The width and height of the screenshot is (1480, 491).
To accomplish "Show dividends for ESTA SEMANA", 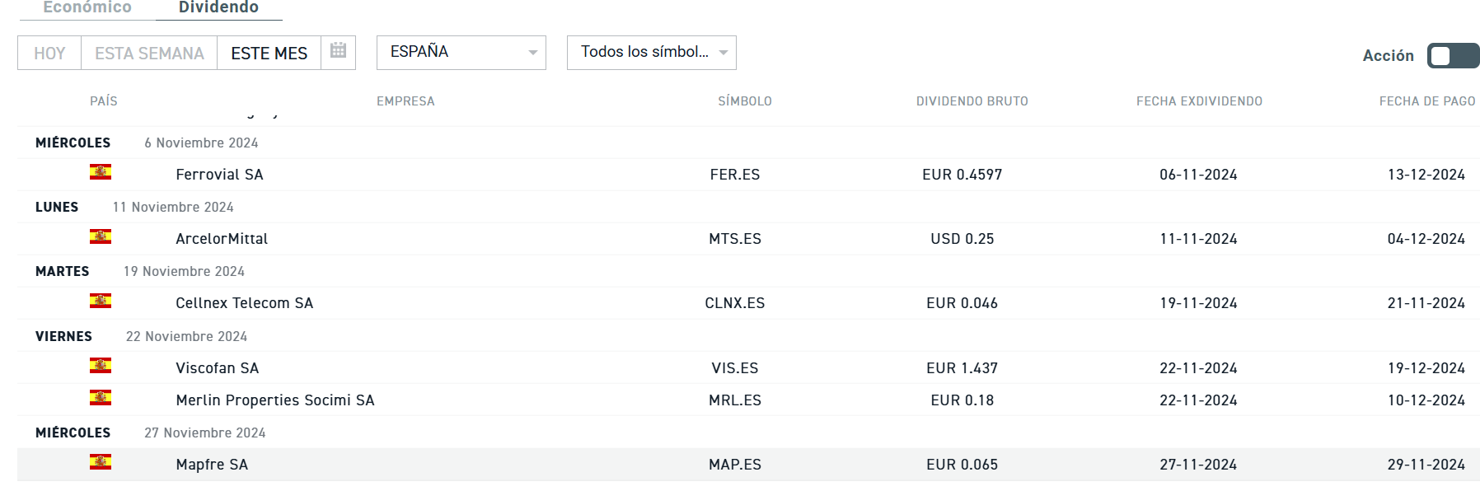I will 149,54.
